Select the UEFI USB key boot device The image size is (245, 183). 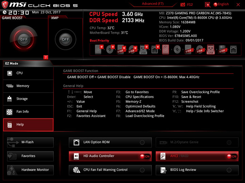144,49
